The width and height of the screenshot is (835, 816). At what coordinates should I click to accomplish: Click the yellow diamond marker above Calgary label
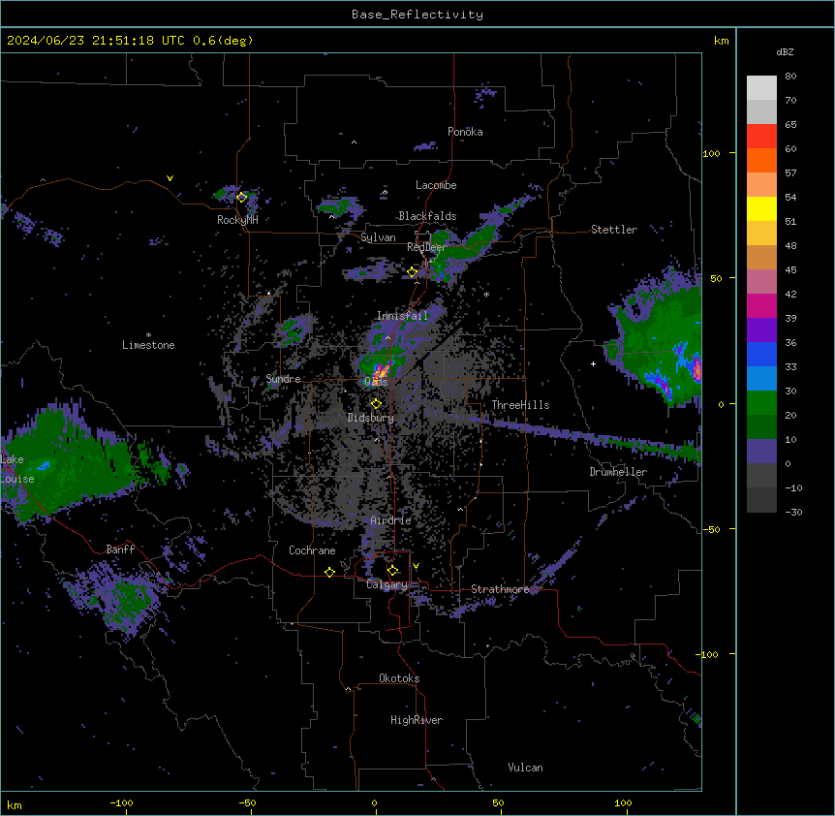tap(392, 571)
